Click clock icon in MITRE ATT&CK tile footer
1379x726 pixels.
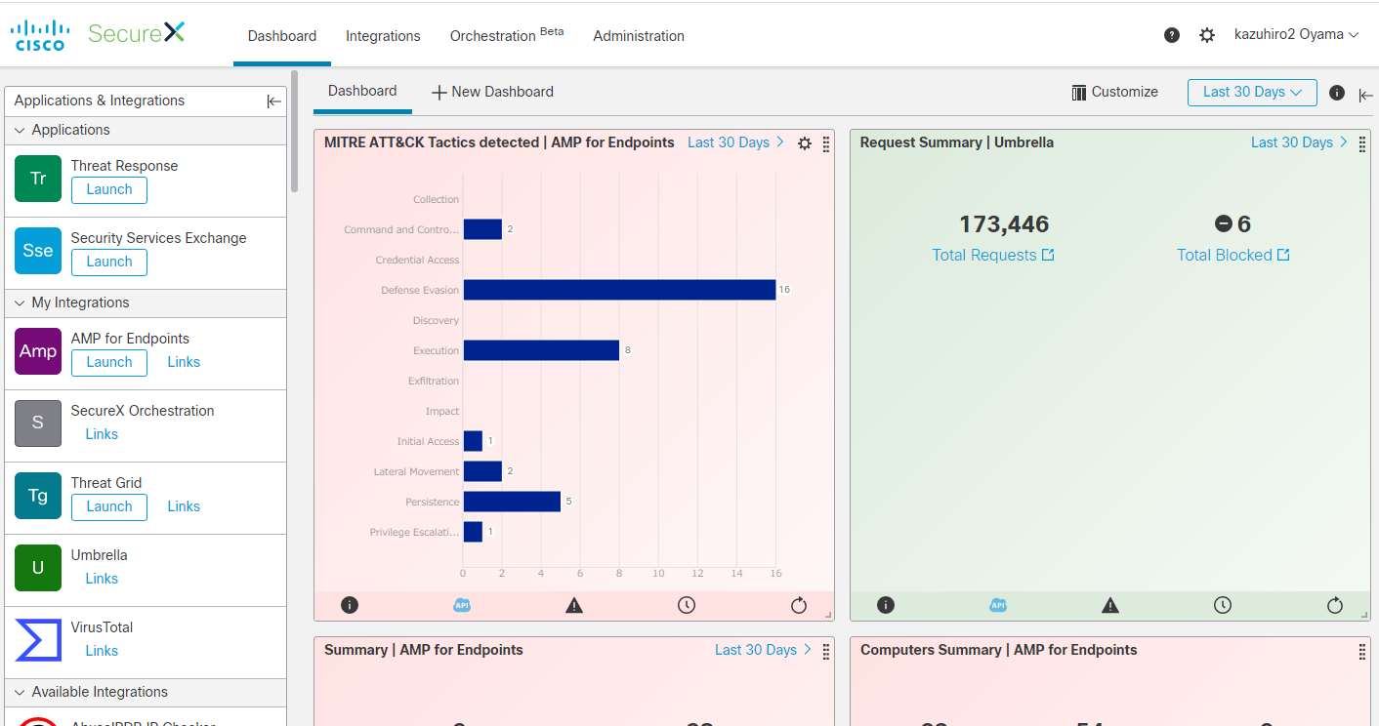[x=687, y=605]
